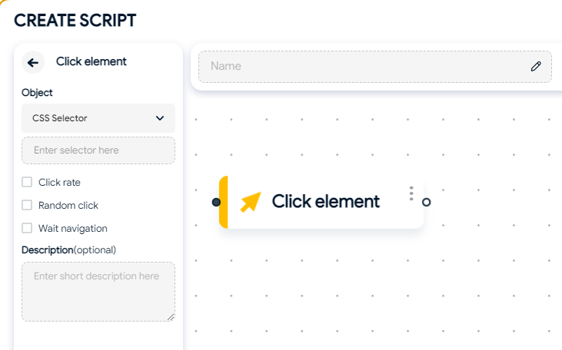Select the Click element node title text

(325, 202)
